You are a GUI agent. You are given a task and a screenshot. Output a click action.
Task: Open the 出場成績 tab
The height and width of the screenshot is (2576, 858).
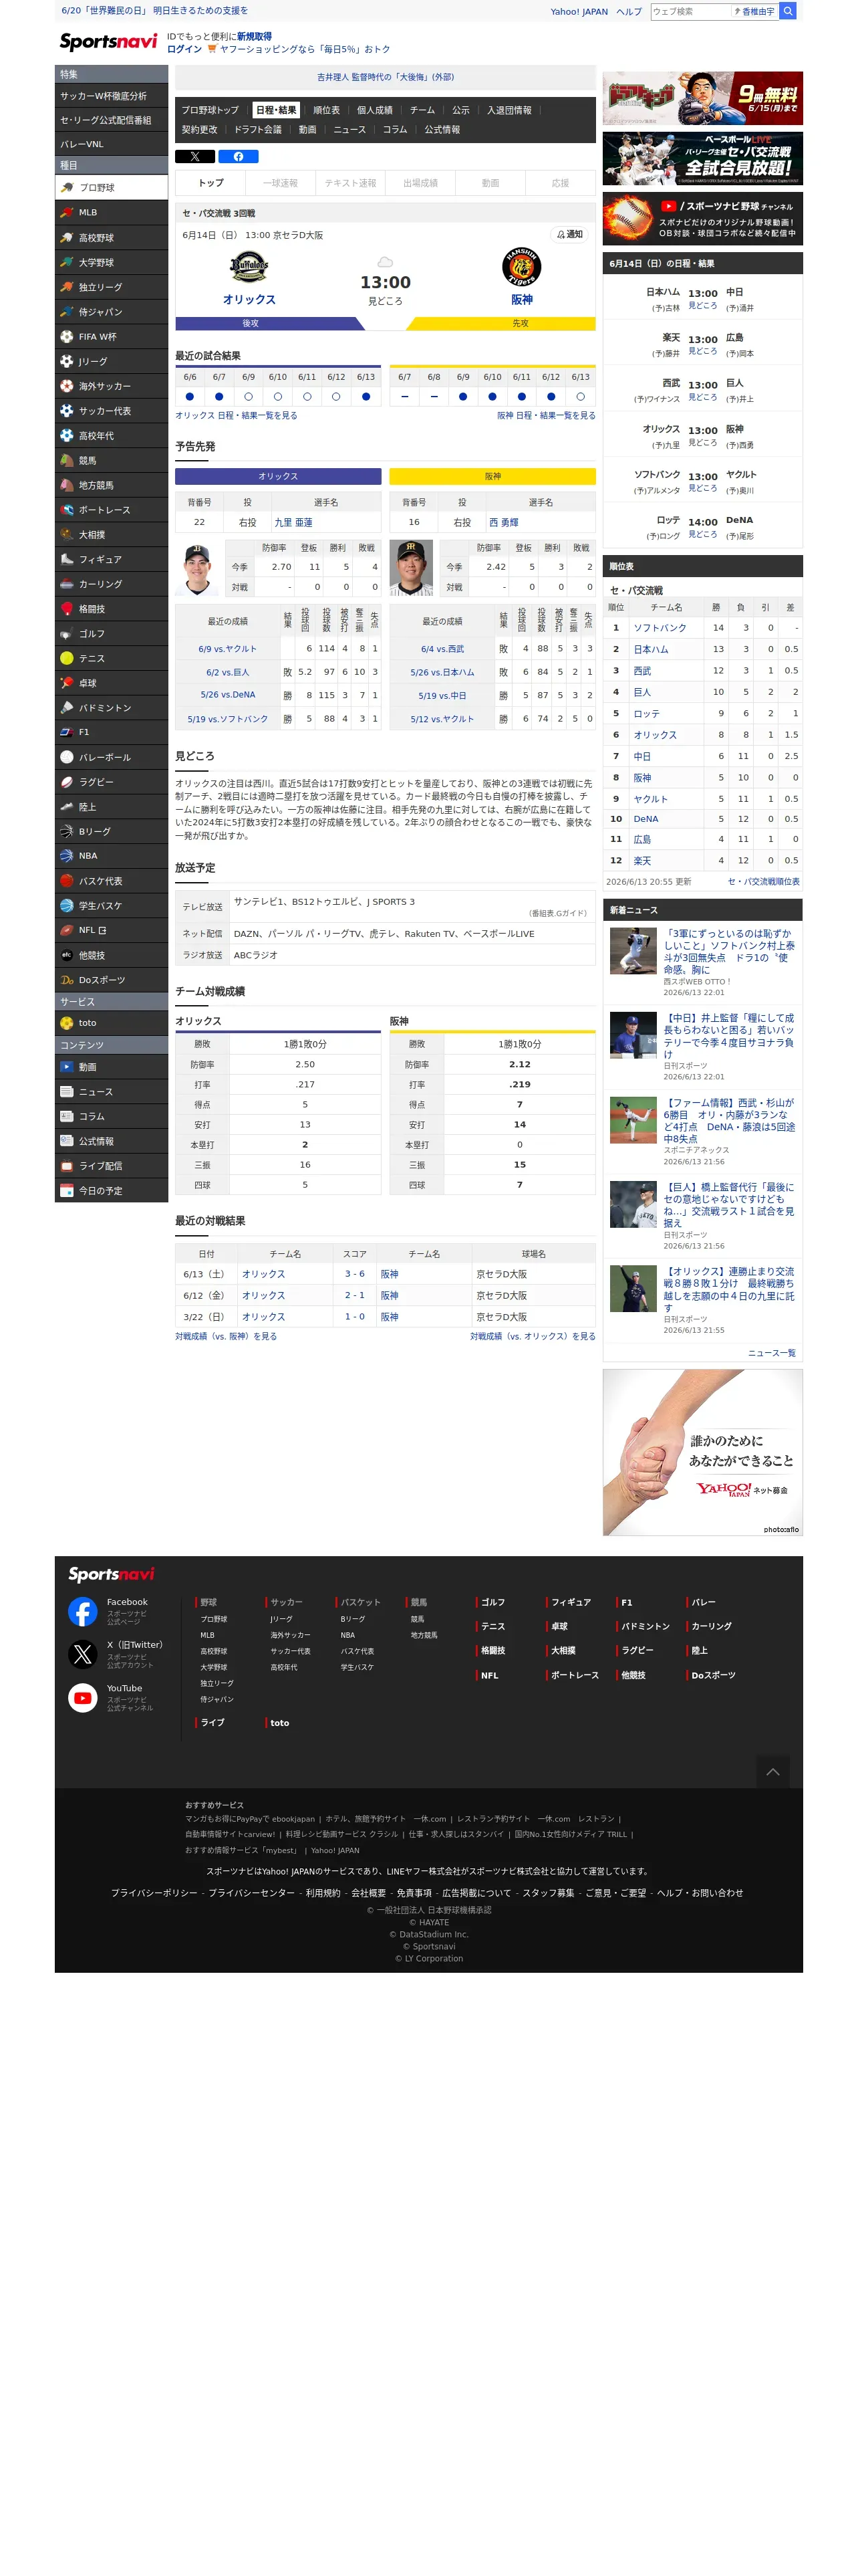point(420,183)
